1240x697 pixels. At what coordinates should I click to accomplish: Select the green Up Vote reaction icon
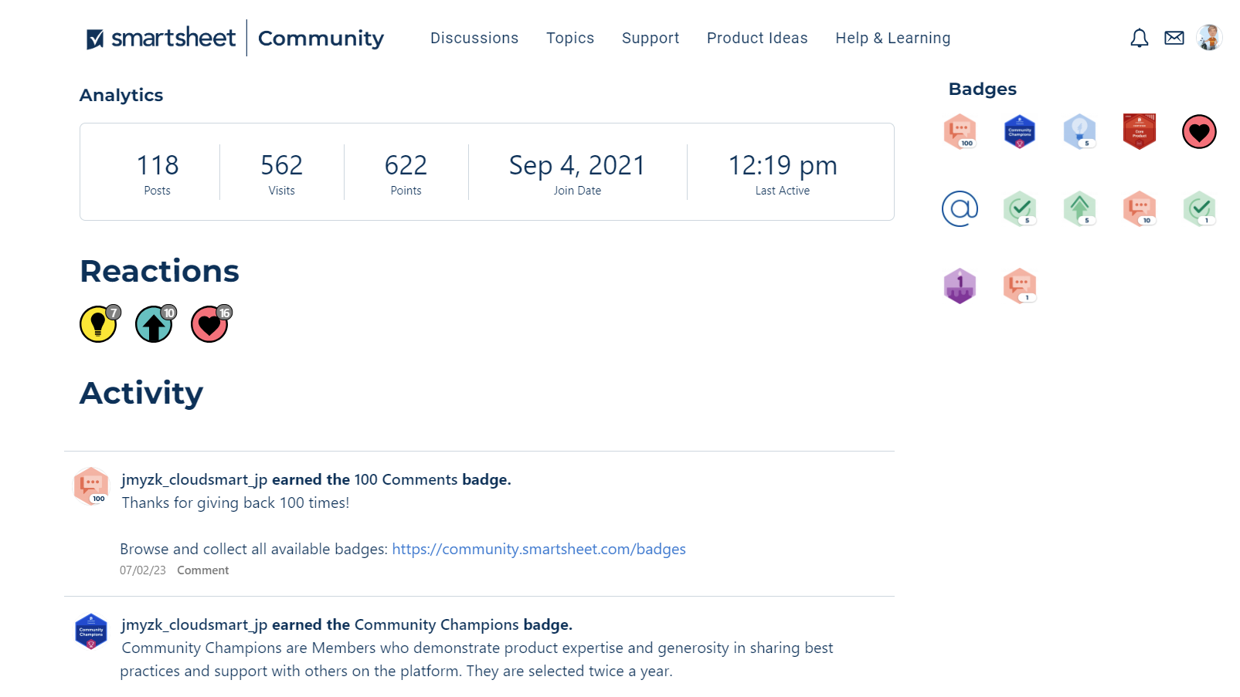point(153,323)
